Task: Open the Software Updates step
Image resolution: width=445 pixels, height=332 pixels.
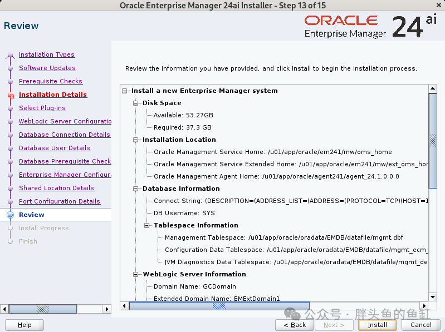Action: [x=47, y=68]
